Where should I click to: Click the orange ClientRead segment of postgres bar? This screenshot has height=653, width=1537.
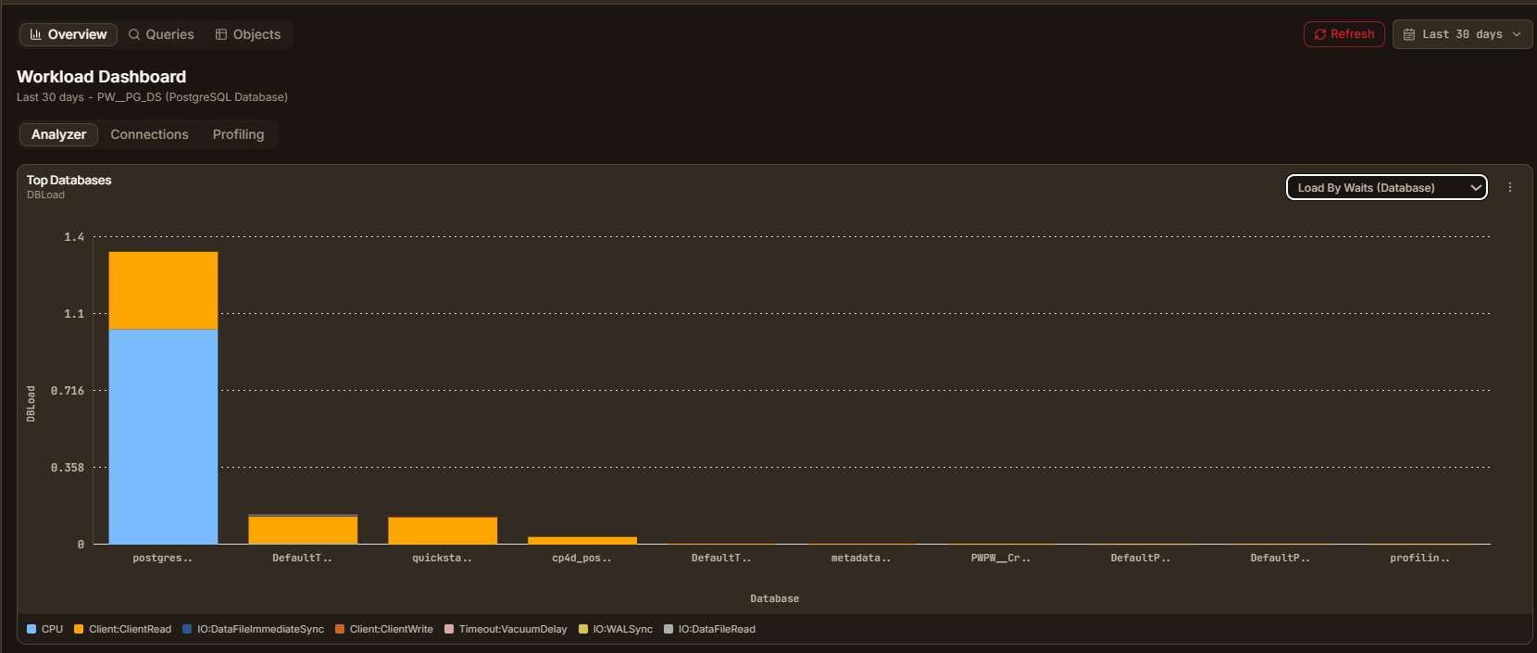pyautogui.click(x=163, y=291)
